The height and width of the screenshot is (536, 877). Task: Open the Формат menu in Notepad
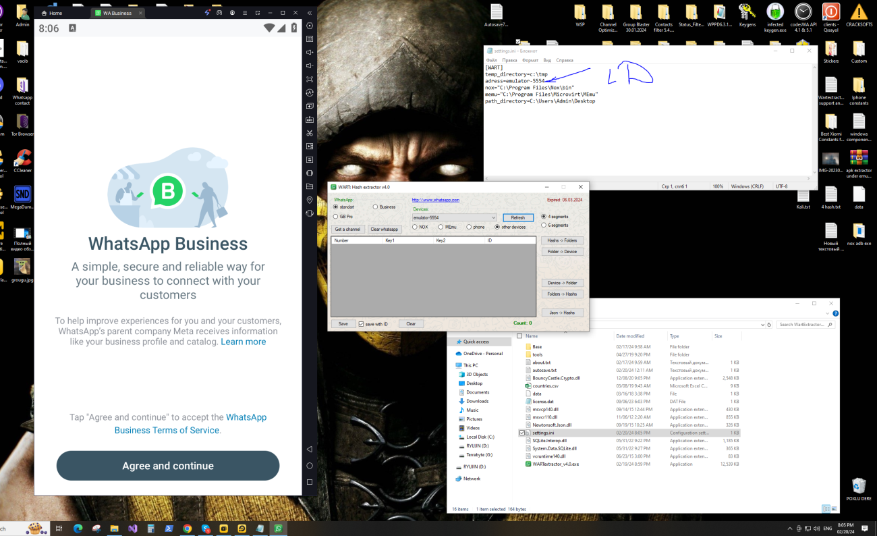coord(530,60)
